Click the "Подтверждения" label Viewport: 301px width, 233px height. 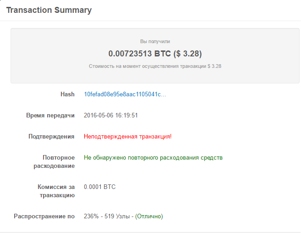coord(51,136)
